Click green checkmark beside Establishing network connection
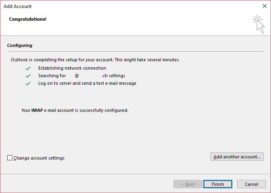 [28, 68]
